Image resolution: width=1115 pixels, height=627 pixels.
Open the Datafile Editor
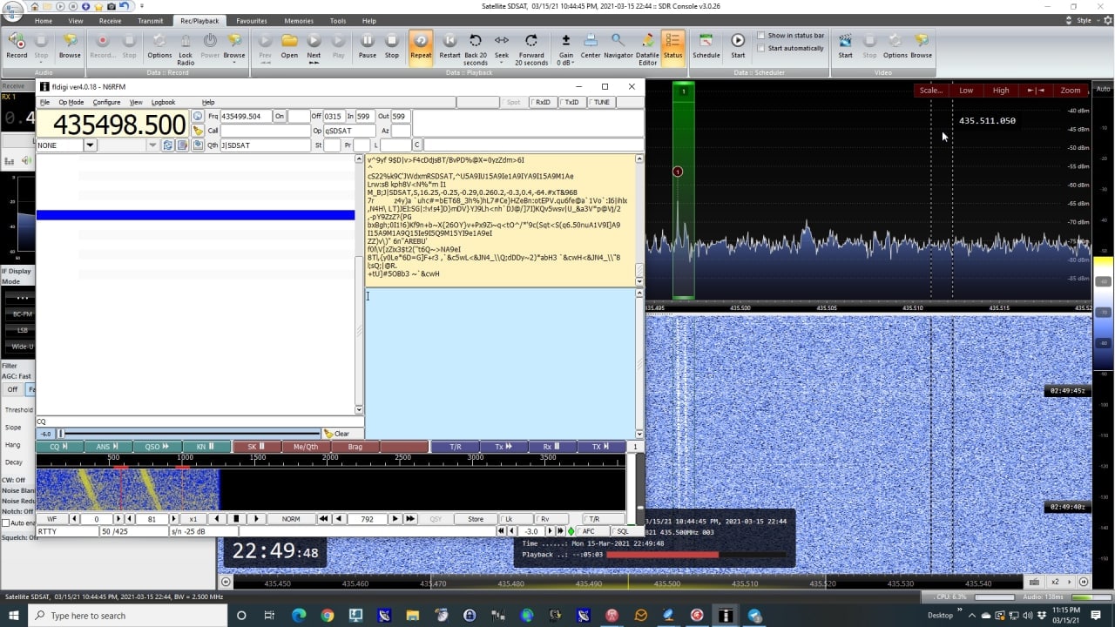click(x=647, y=44)
